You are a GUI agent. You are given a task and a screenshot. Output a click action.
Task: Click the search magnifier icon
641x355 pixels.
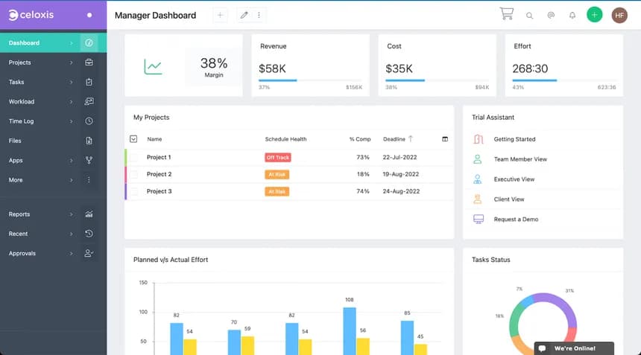[x=530, y=15]
